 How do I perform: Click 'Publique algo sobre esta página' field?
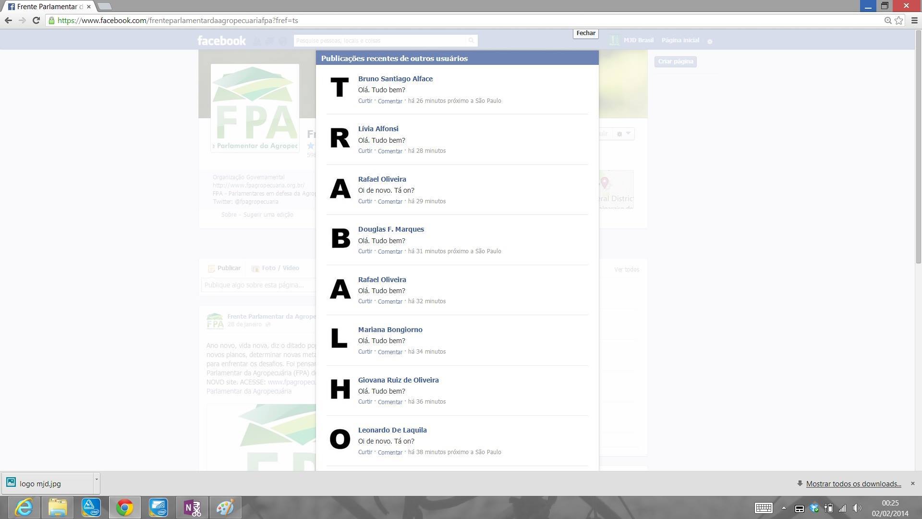click(258, 285)
